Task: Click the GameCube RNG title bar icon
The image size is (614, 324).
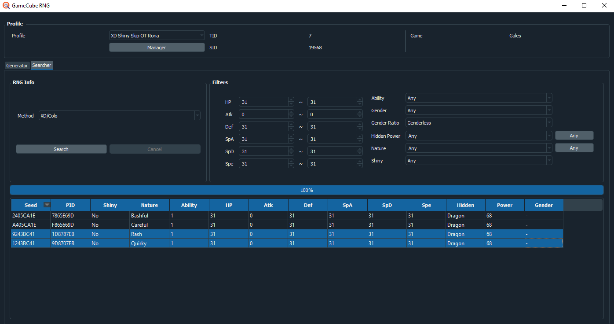Action: coord(6,5)
